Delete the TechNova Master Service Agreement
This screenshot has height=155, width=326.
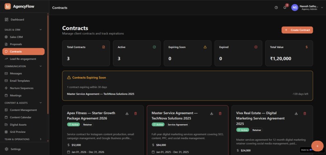click(220, 114)
